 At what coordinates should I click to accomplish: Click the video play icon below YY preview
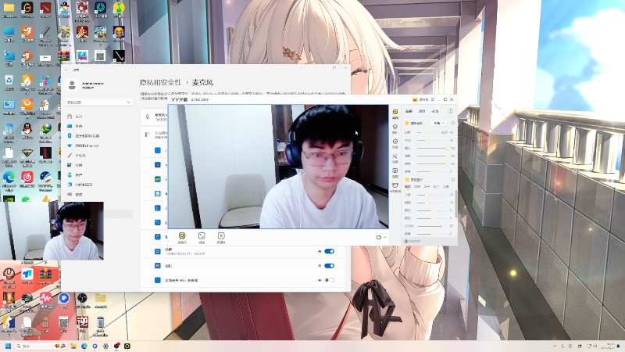coord(221,236)
